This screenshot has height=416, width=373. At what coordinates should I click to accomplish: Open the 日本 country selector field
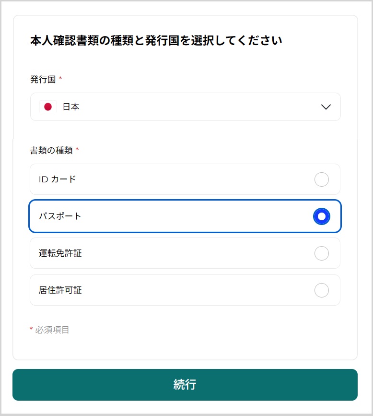click(x=185, y=107)
